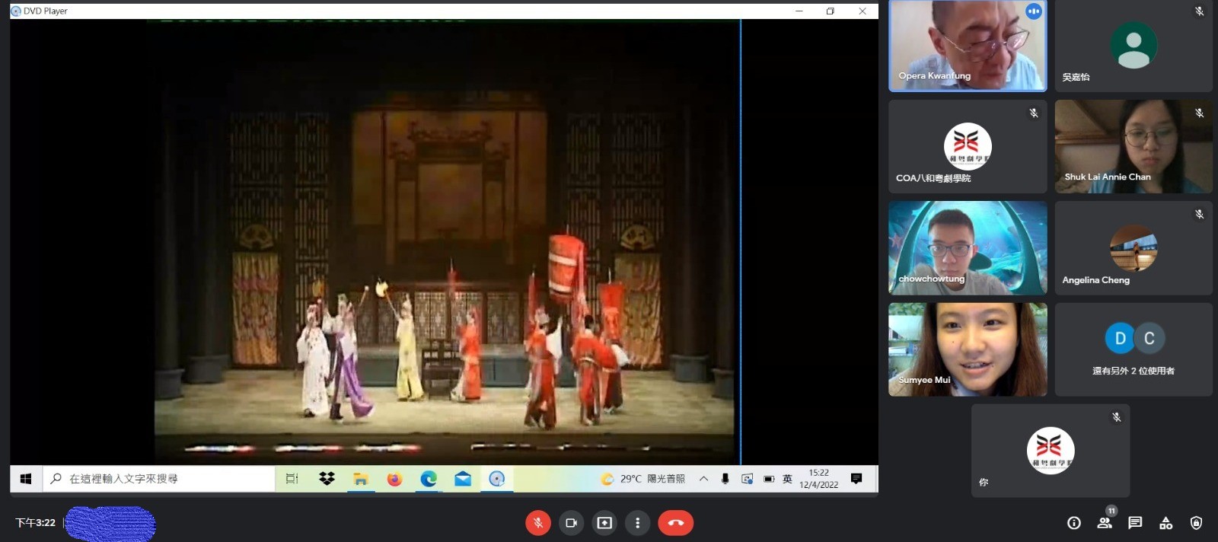Open host controls shield icon
This screenshot has height=542, width=1218.
1196,523
